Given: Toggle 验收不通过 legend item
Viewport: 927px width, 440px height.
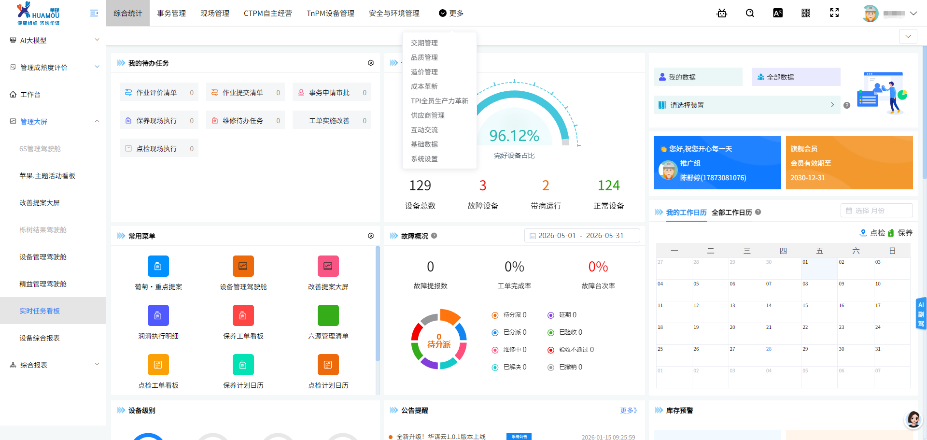Looking at the screenshot, I should [x=571, y=350].
